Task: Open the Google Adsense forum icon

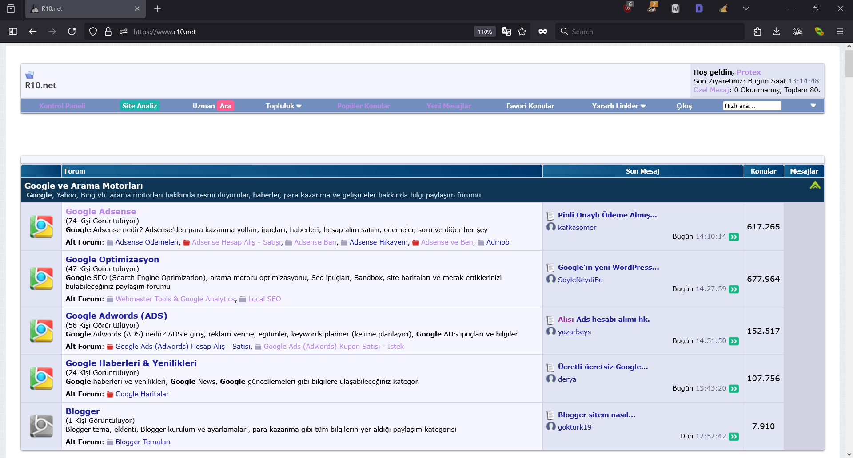Action: coord(41,226)
